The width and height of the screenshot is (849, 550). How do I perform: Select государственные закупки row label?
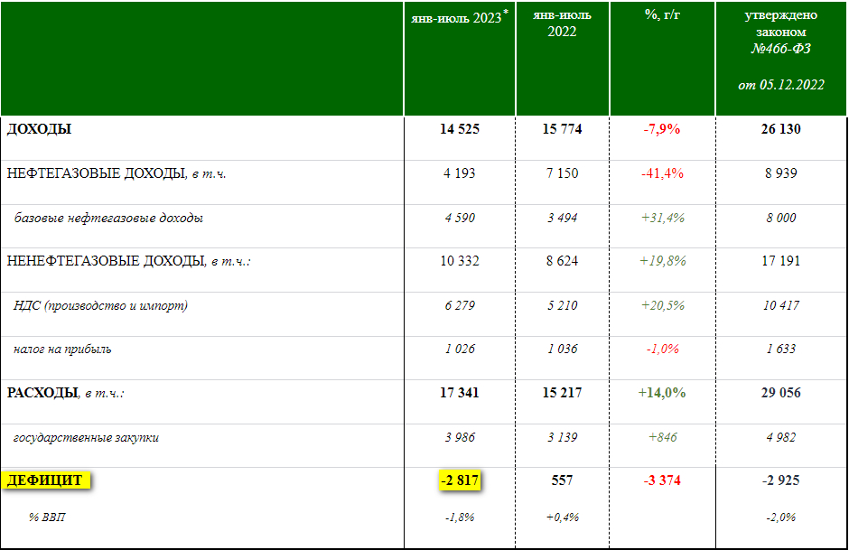pyautogui.click(x=86, y=437)
